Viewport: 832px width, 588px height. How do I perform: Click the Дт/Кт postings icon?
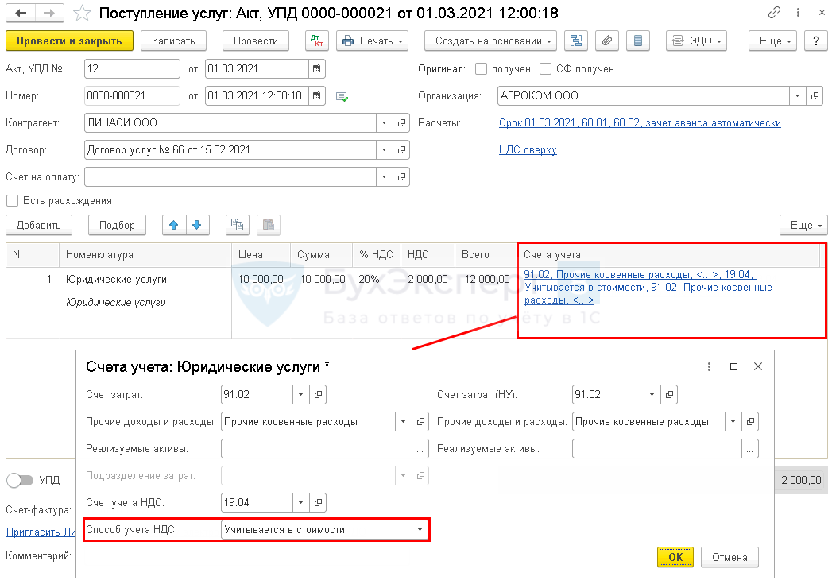point(316,41)
